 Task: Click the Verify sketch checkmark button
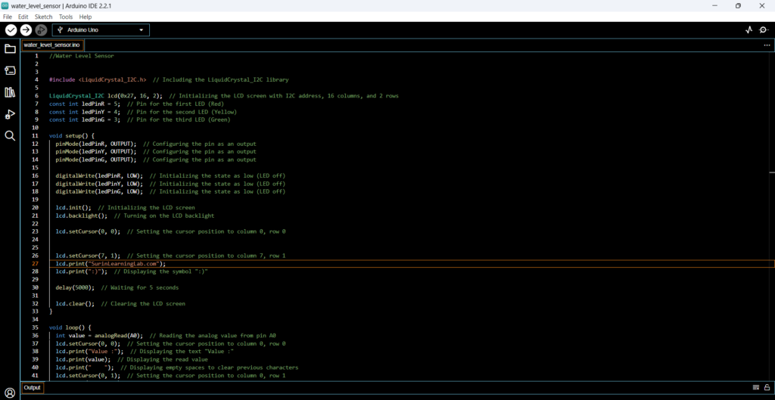pos(11,30)
